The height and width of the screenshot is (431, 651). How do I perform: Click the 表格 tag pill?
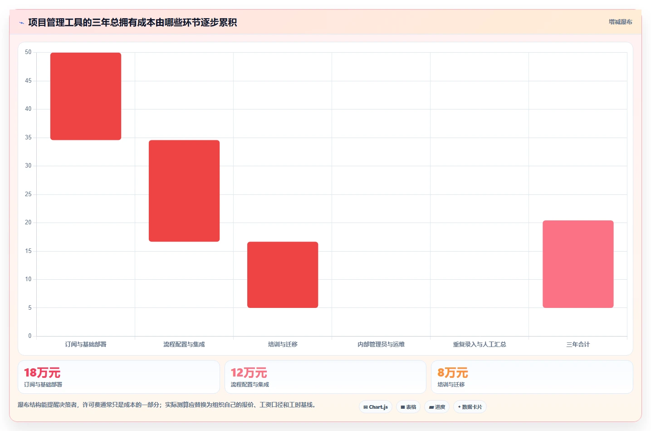click(x=408, y=407)
